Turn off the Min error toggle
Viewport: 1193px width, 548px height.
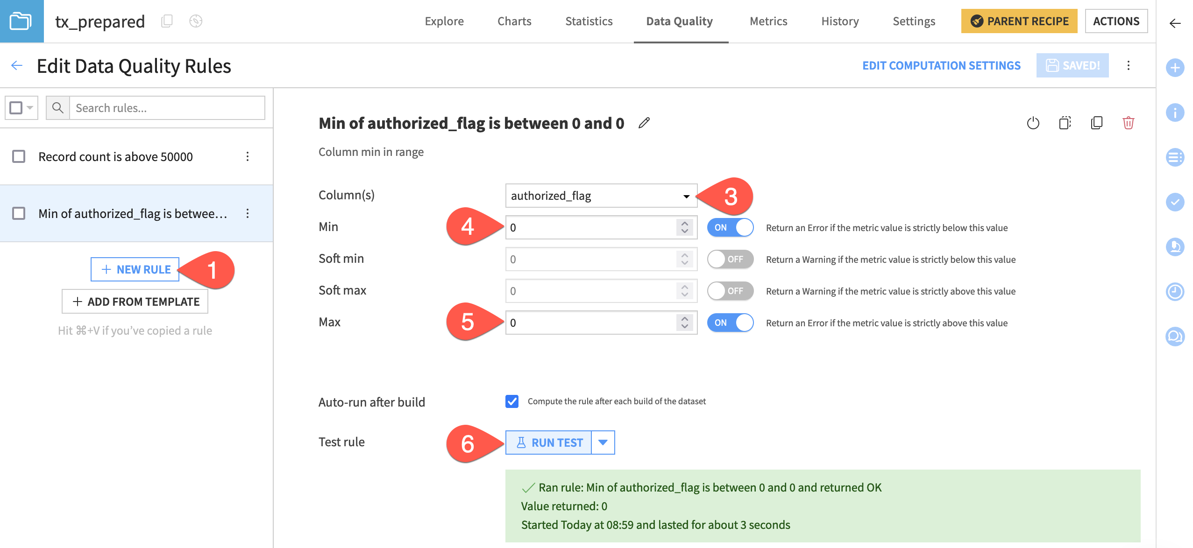(x=730, y=227)
